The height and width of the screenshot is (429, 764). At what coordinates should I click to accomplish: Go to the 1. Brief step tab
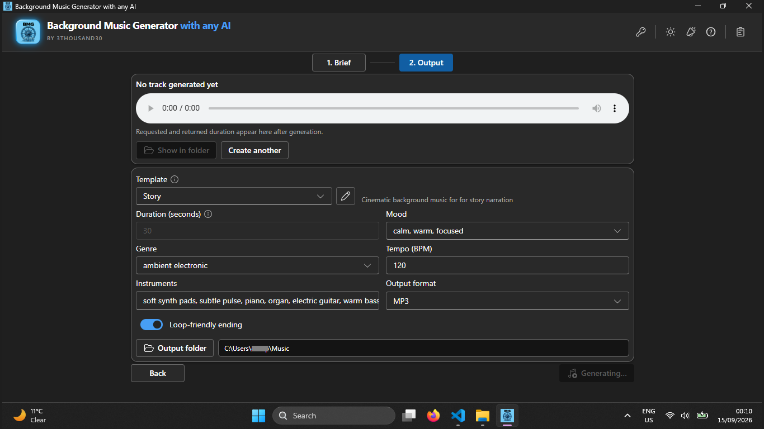pos(339,63)
